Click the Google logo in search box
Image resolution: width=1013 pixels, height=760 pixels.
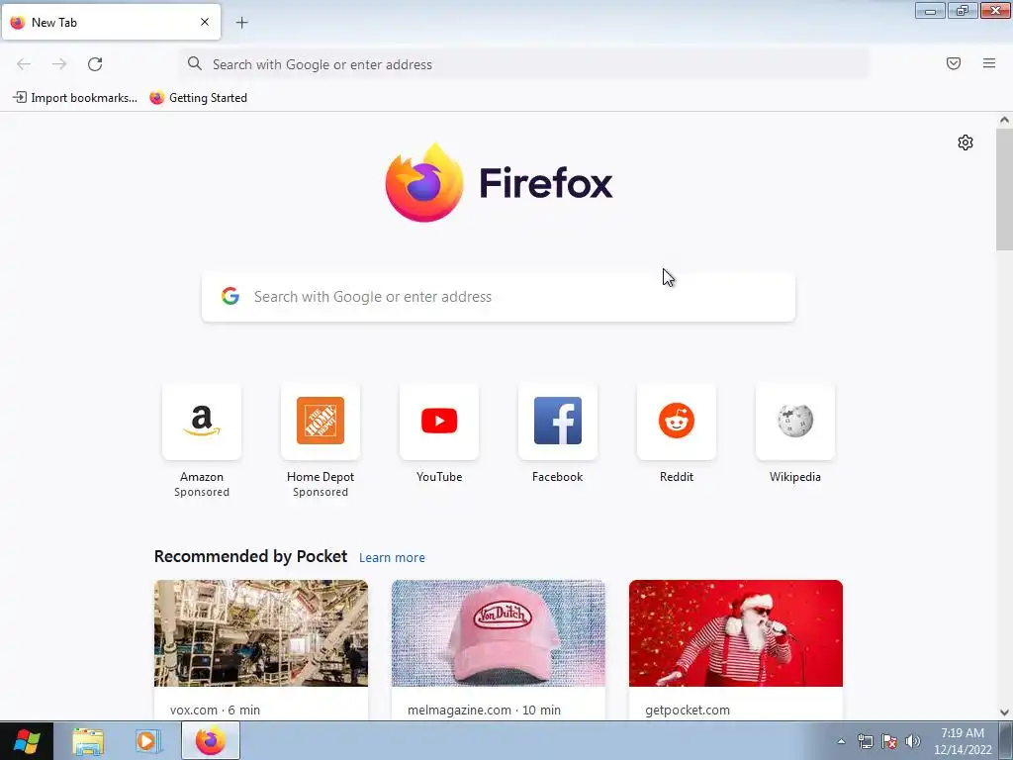click(x=230, y=296)
